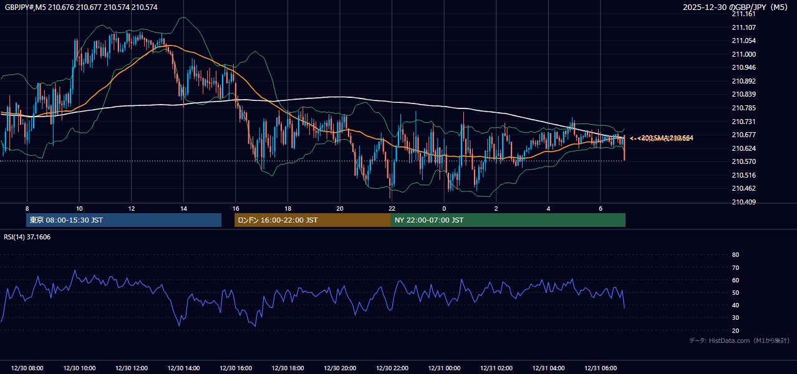Click price axis label 211.161
Screen dimensions: 797x374
pos(743,14)
